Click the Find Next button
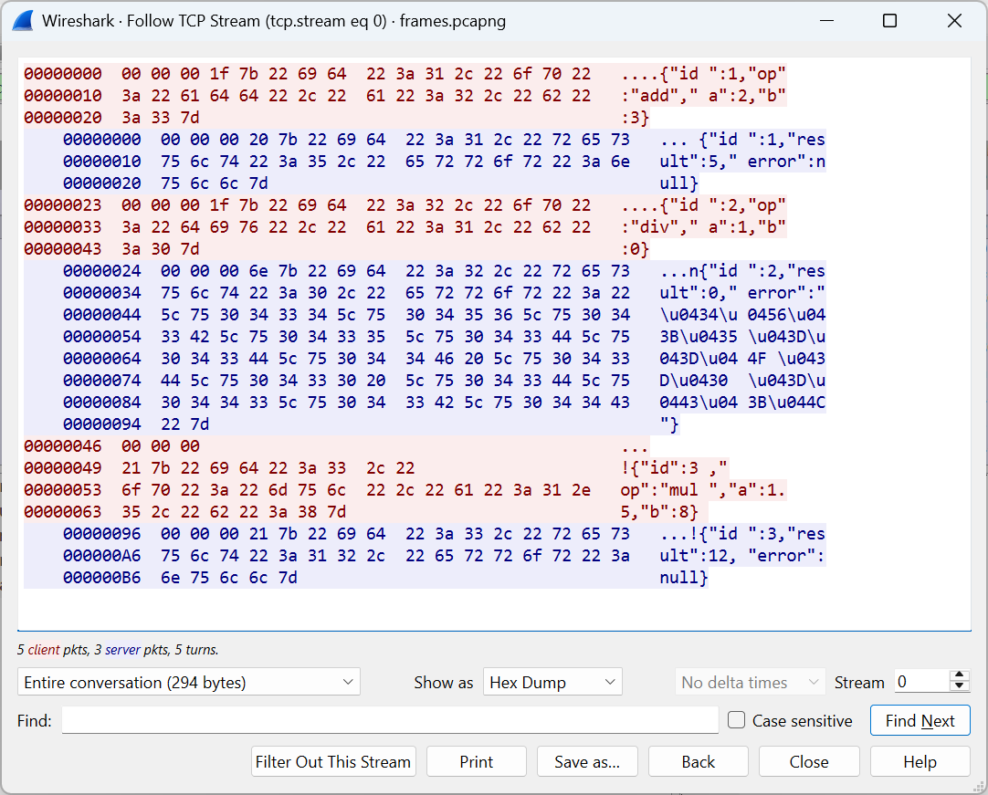This screenshot has width=988, height=795. pyautogui.click(x=920, y=720)
